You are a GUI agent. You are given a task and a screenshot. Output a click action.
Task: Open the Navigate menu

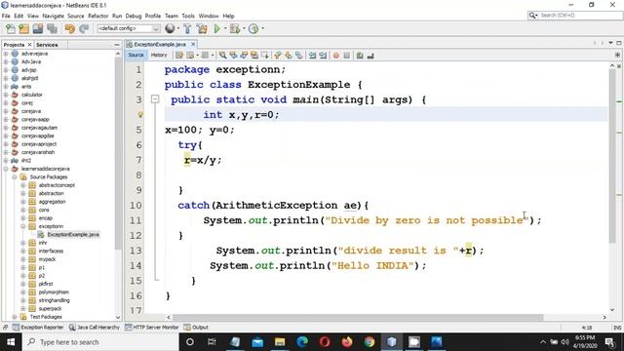pos(53,16)
